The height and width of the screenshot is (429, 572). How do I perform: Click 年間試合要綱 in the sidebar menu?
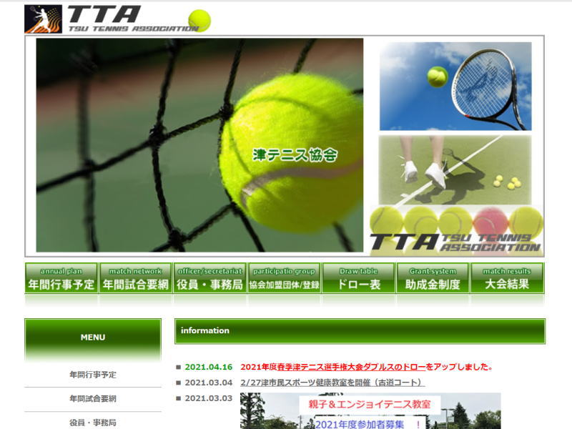[93, 399]
